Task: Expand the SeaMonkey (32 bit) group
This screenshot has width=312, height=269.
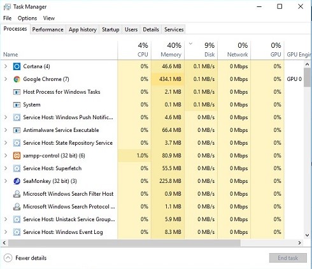Action: 6,181
